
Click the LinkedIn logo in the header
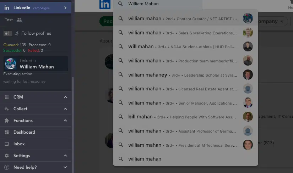105,5
